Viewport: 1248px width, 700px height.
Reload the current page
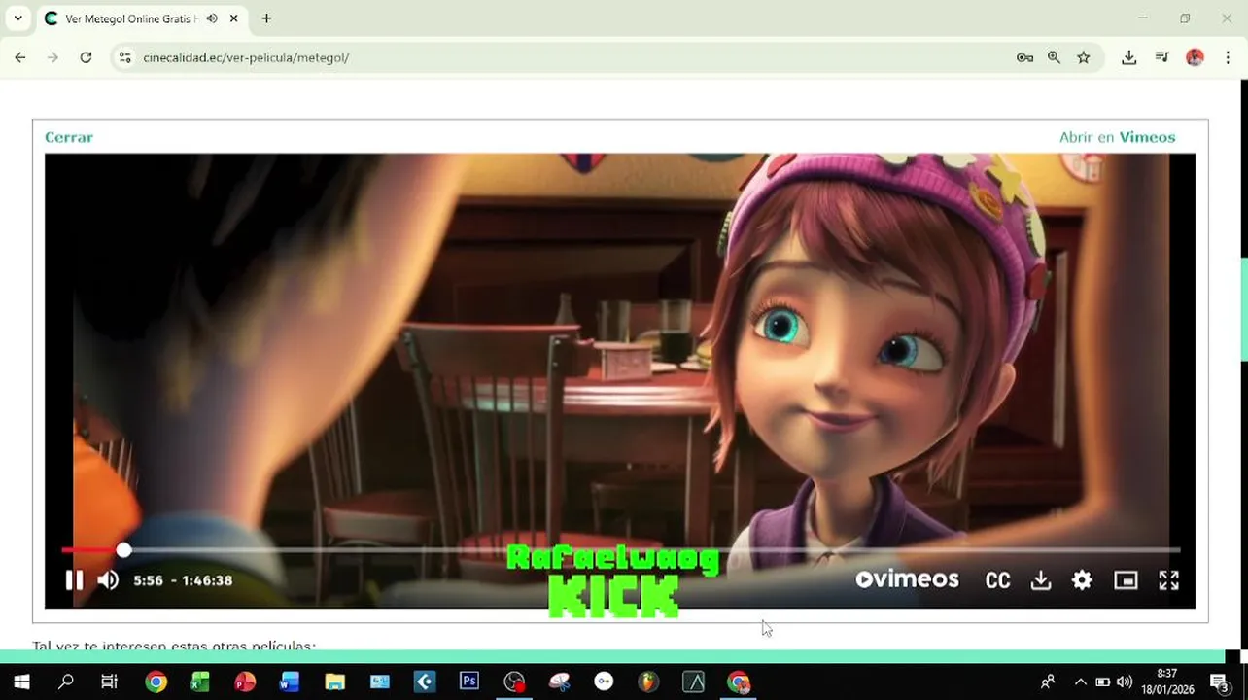[x=86, y=57]
